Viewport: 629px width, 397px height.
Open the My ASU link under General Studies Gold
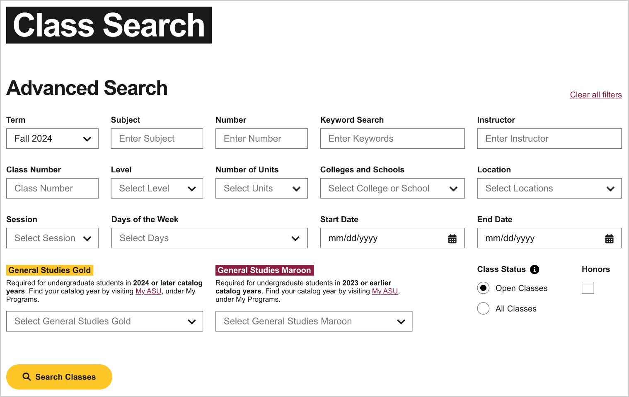coord(148,291)
